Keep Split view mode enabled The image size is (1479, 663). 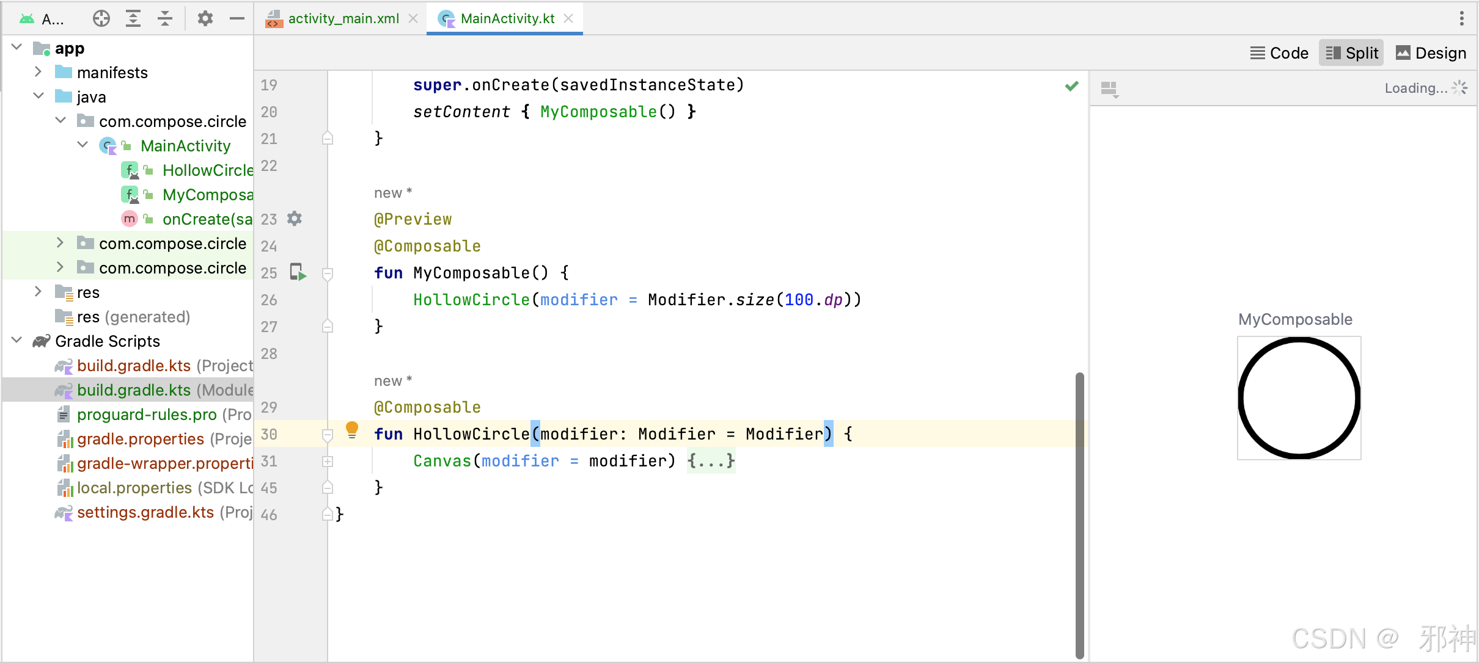point(1351,53)
